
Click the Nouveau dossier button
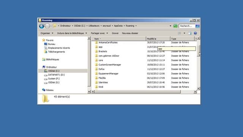[130, 33]
